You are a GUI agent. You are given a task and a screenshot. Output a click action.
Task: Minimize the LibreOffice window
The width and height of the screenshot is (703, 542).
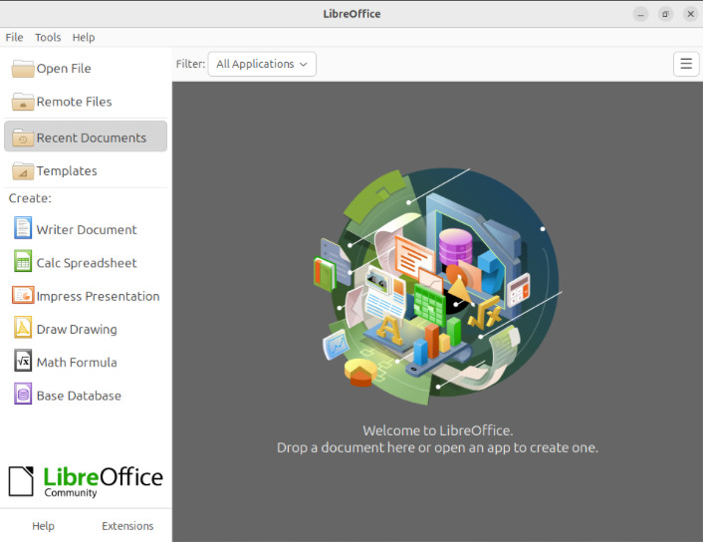[640, 14]
